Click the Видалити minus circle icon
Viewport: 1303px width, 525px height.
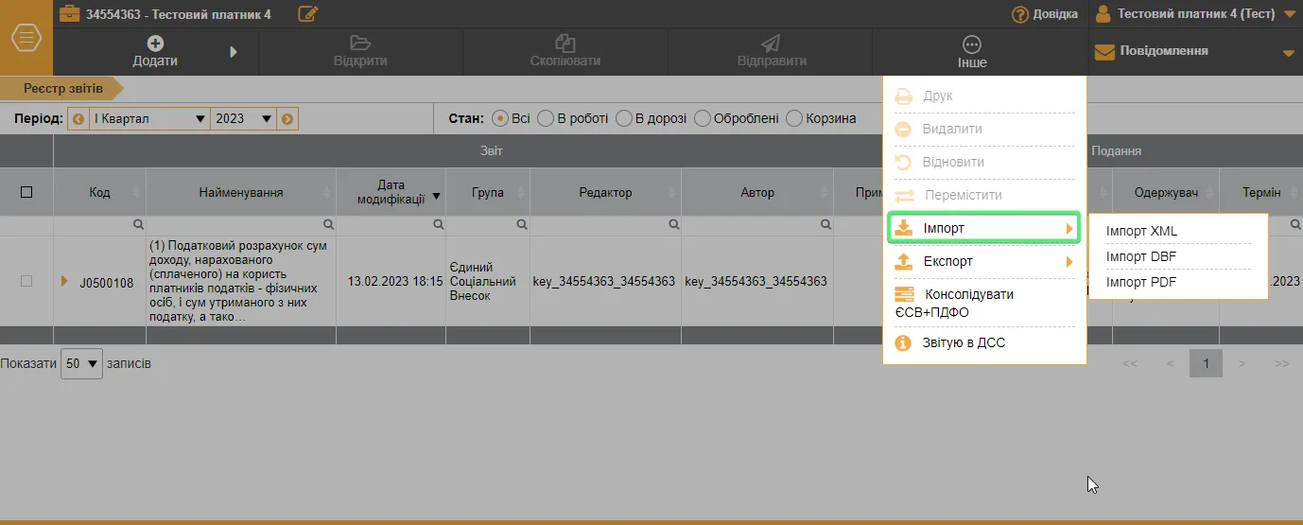(903, 130)
